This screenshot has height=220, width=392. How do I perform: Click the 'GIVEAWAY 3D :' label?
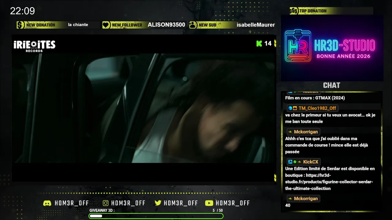[x=102, y=211]
